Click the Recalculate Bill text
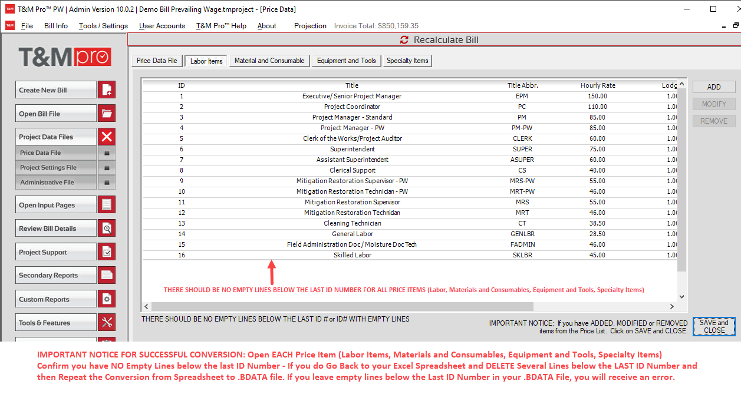Viewport: 741px width, 404px height. point(446,40)
